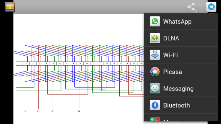221x124 pixels.
Task: Tap the Bluetooth icon
Action: [155, 105]
